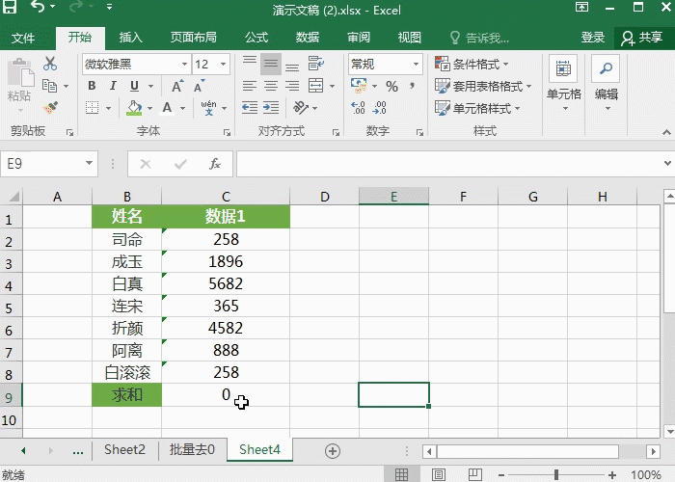This screenshot has width=675, height=482.
Task: Decrease font size with small A
Action: click(x=199, y=86)
